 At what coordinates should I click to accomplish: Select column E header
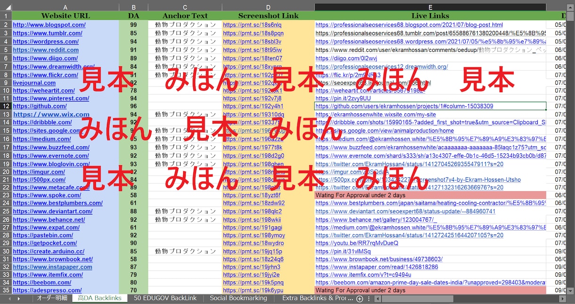click(x=430, y=7)
